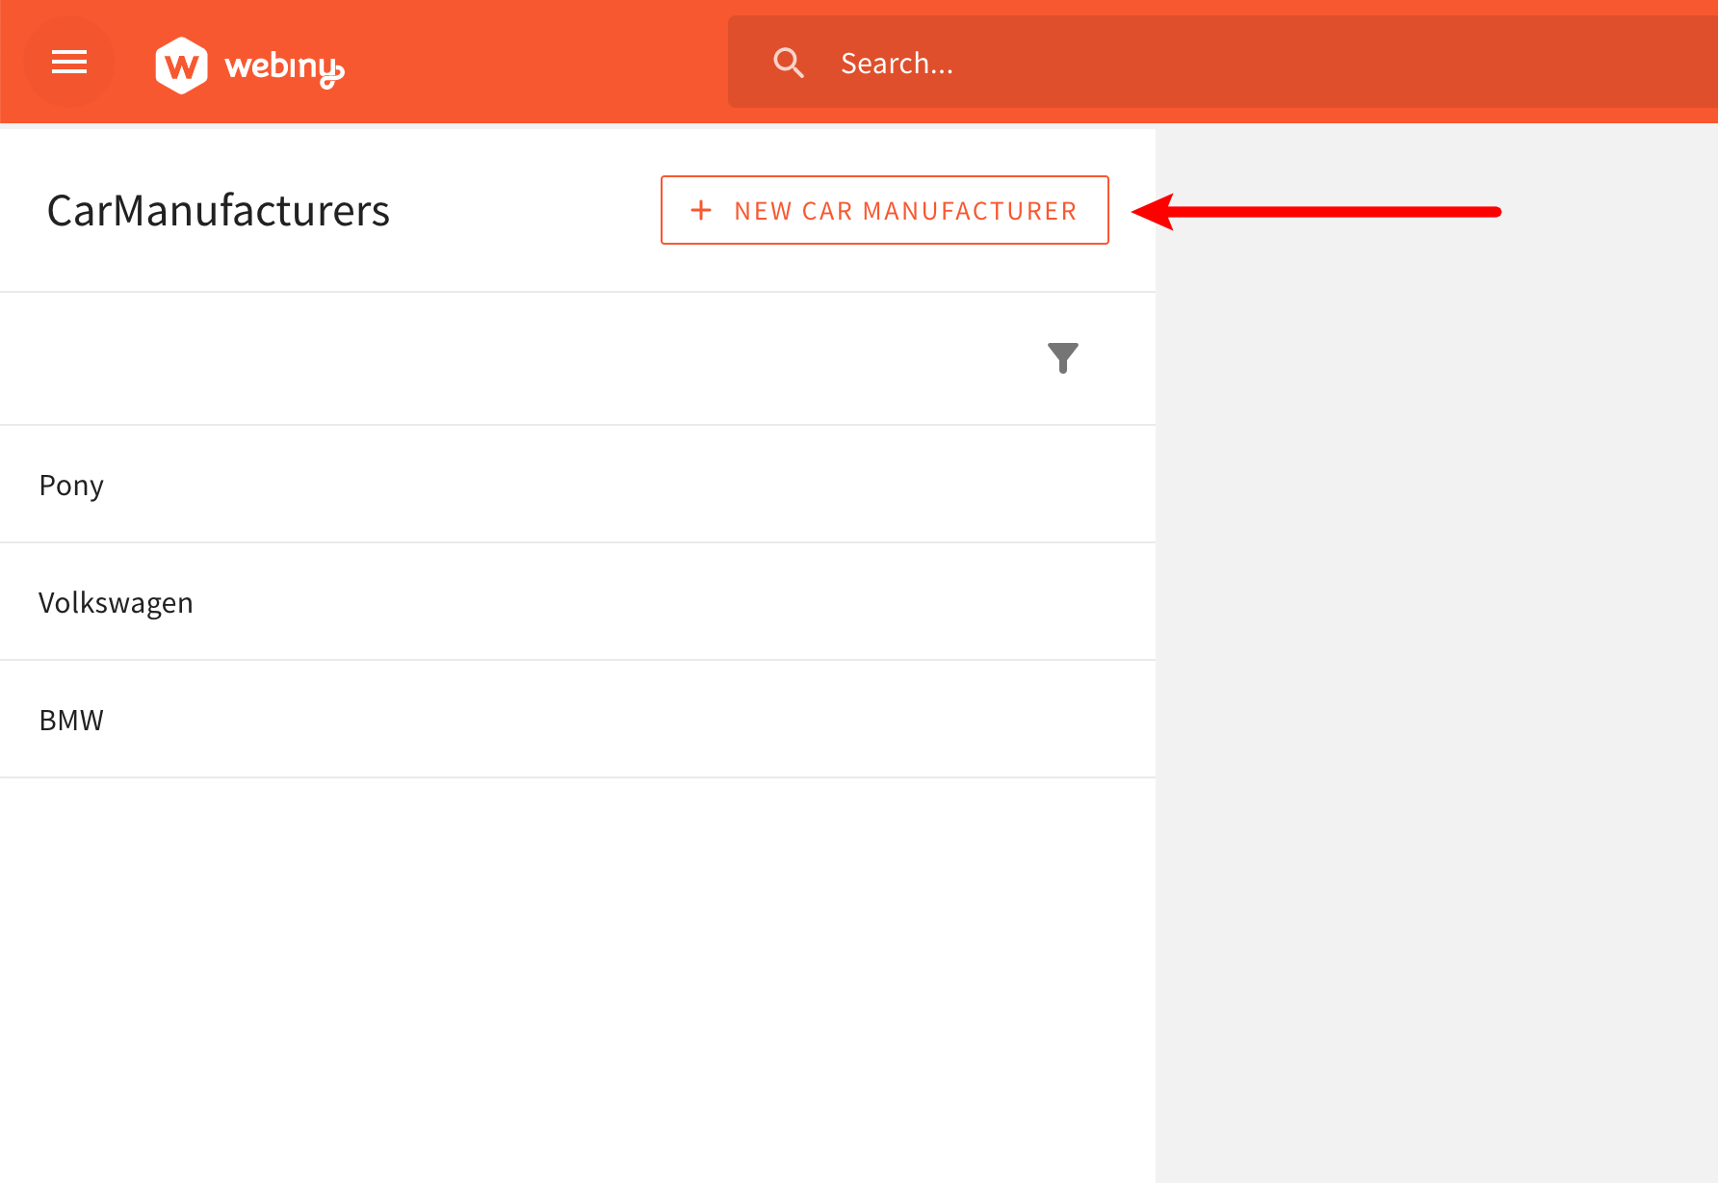Click the white space right of the Volkswagen name
Image resolution: width=1718 pixels, height=1183 pixels.
[x=674, y=602]
